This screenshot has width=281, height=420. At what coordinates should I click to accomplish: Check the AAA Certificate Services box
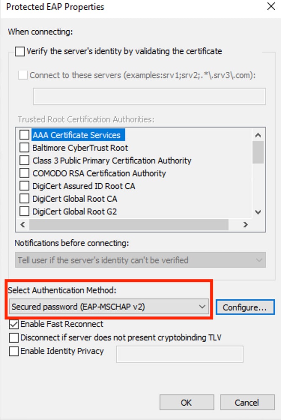[x=24, y=135]
